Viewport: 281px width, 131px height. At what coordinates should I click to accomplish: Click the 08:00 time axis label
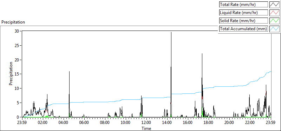pos(105,123)
